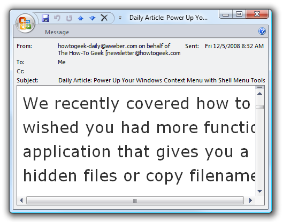Image resolution: width=283 pixels, height=222 pixels.
Task: Open Outlook help via blue question mark
Action: [x=262, y=31]
